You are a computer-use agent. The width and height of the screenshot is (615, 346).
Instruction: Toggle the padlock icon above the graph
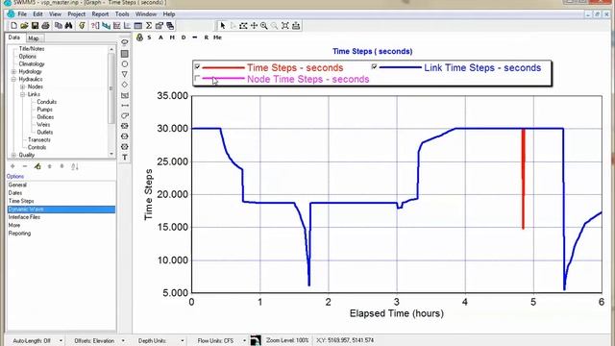139,37
